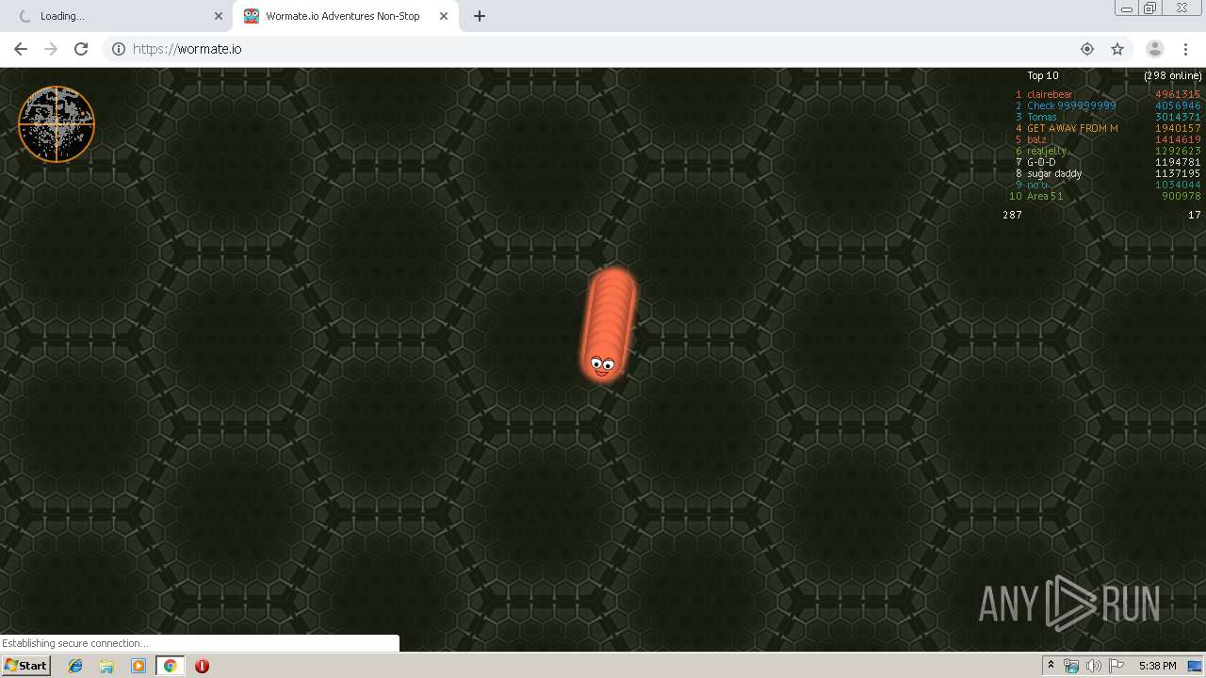Reload the wormate.io page

(x=81, y=49)
